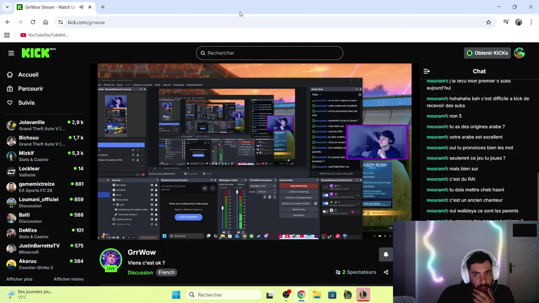This screenshot has width=539, height=303.
Task: Open the Discussion category link
Action: [140, 273]
